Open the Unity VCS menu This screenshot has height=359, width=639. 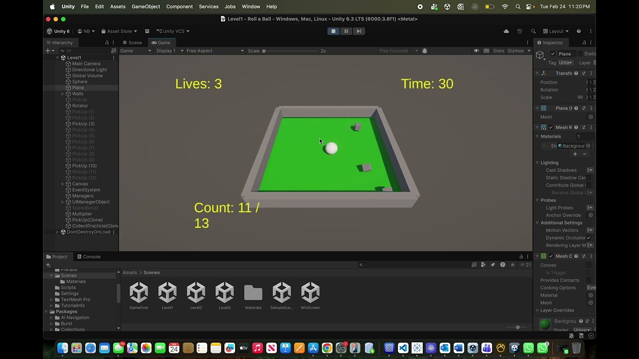pyautogui.click(x=173, y=31)
